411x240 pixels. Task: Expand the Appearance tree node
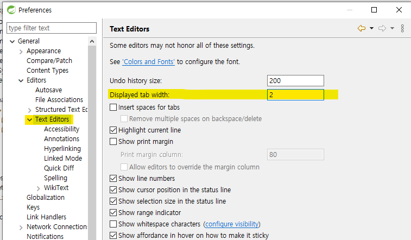pos(21,52)
